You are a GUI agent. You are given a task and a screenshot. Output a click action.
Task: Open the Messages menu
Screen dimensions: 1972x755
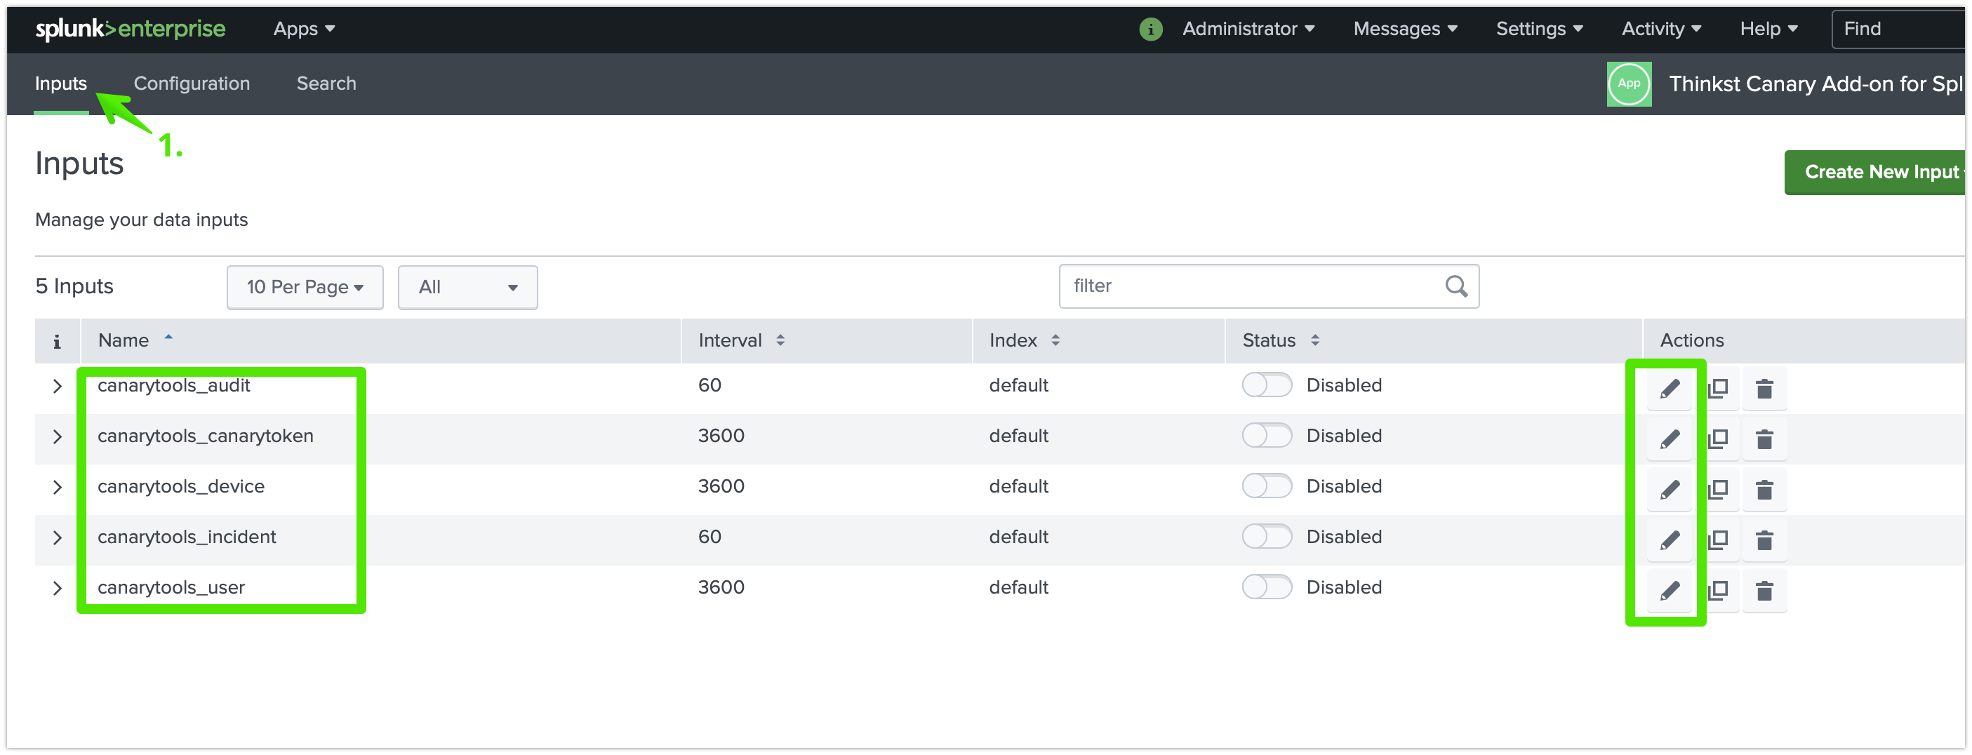(x=1405, y=29)
